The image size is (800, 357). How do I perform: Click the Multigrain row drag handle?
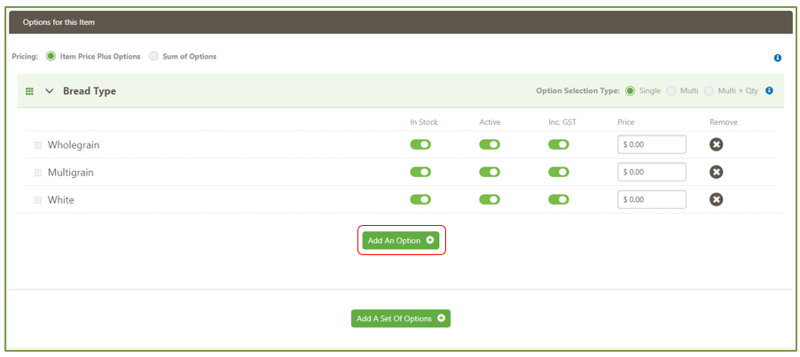tap(37, 173)
